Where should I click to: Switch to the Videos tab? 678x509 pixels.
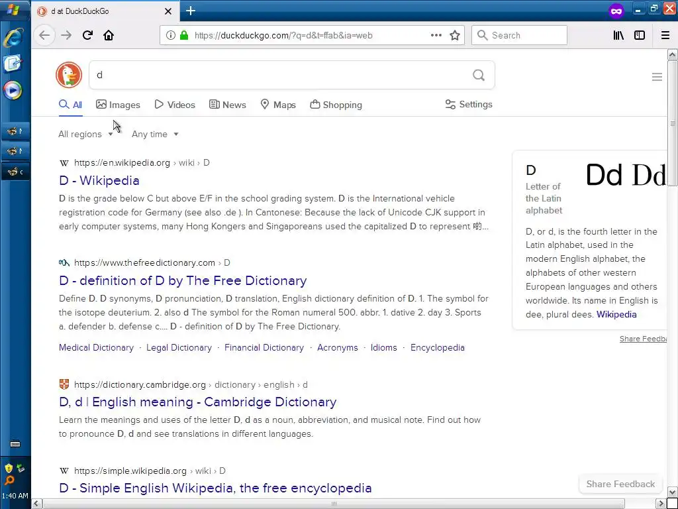click(x=175, y=105)
